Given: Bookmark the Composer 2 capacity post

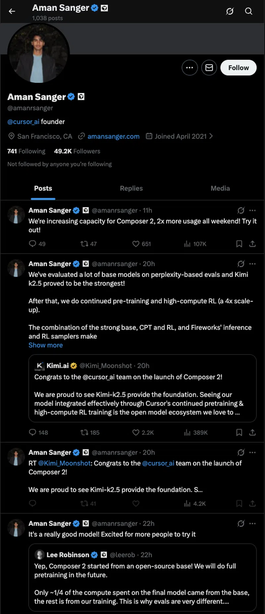Looking at the screenshot, I should click(239, 244).
